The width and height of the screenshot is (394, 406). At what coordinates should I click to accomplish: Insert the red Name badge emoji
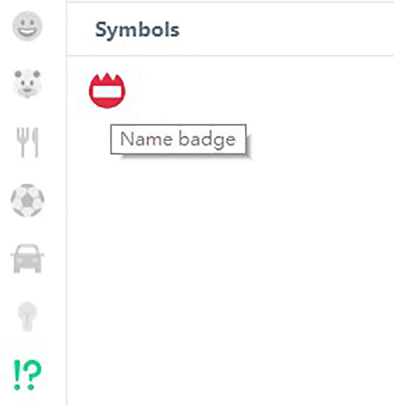coord(107,91)
